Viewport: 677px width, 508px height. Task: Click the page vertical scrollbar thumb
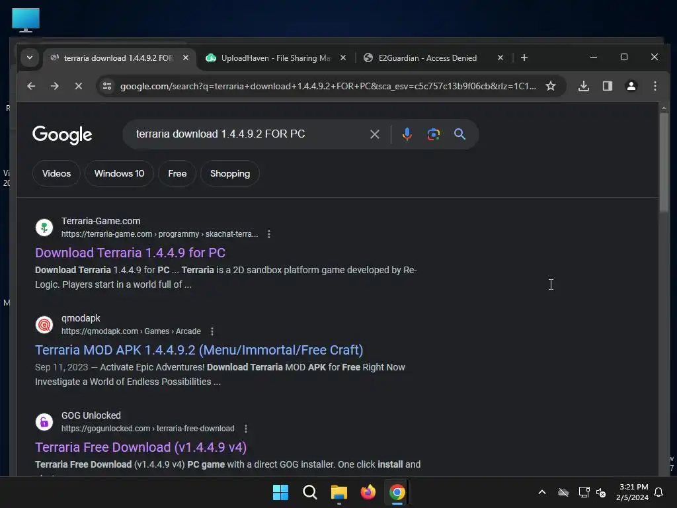click(664, 162)
